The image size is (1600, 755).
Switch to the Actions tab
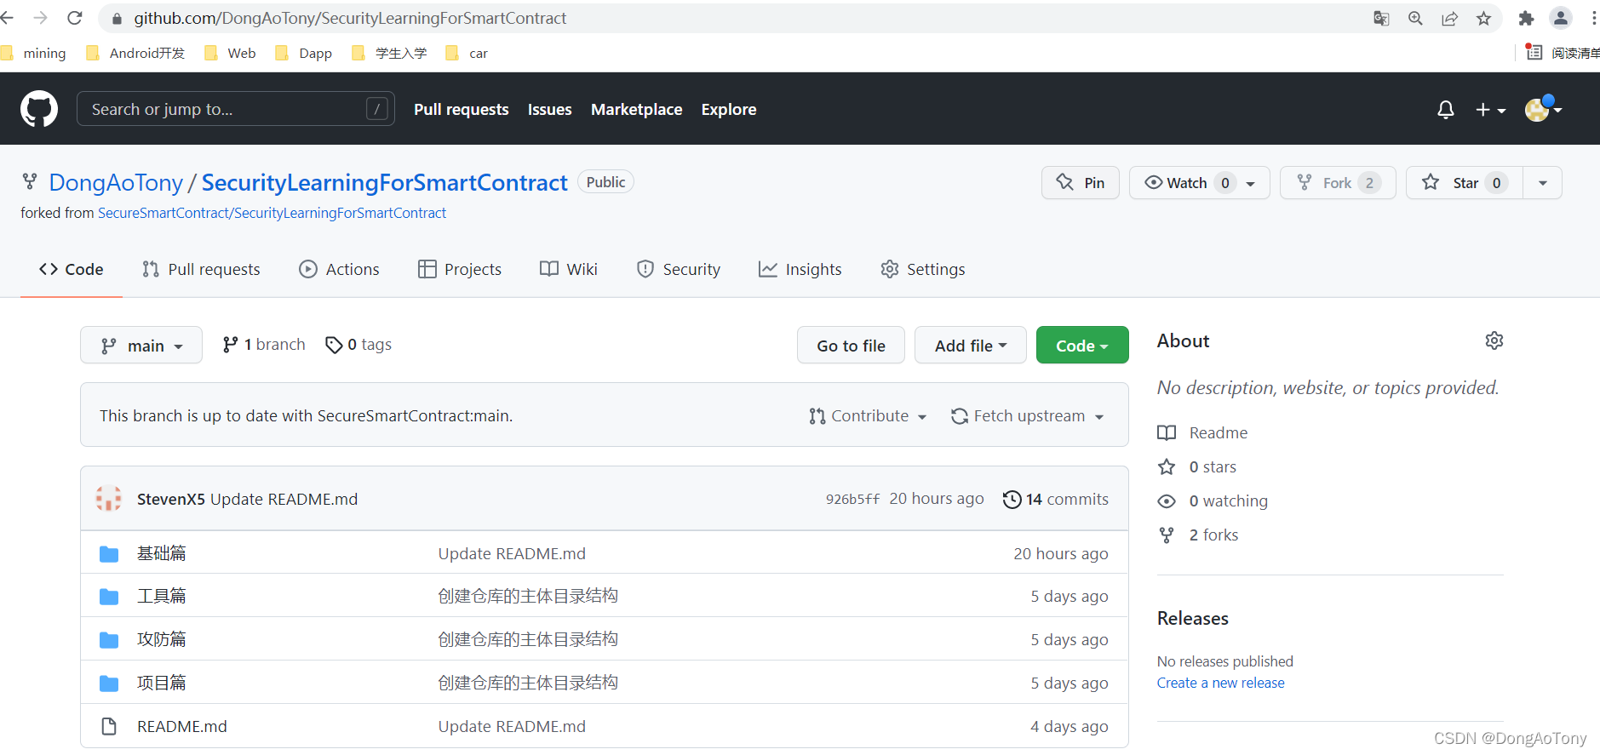click(x=339, y=270)
